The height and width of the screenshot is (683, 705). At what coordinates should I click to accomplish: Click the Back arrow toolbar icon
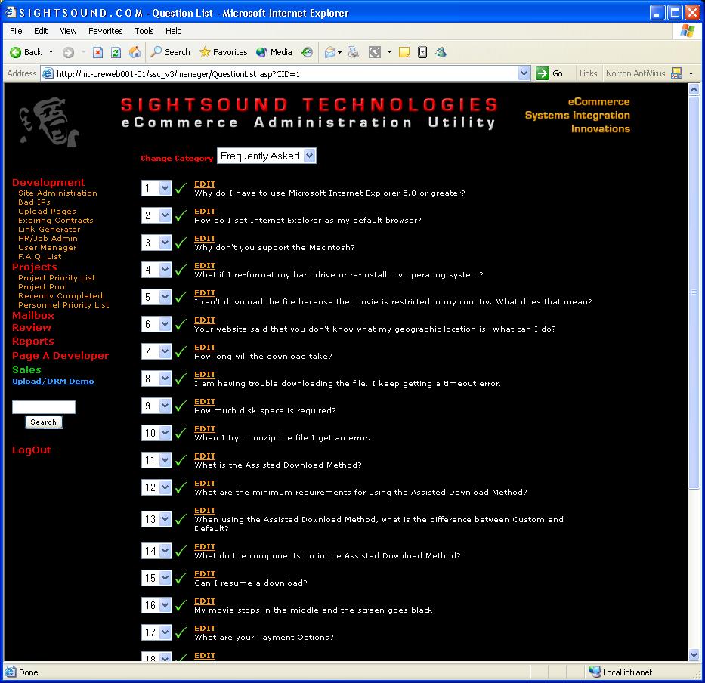16,53
